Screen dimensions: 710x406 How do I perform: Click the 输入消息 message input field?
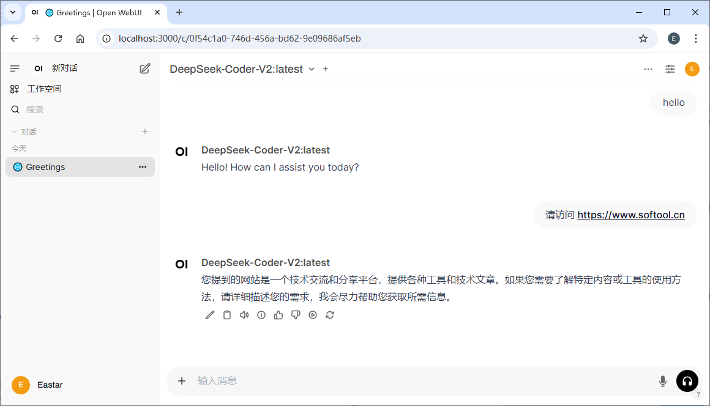421,381
